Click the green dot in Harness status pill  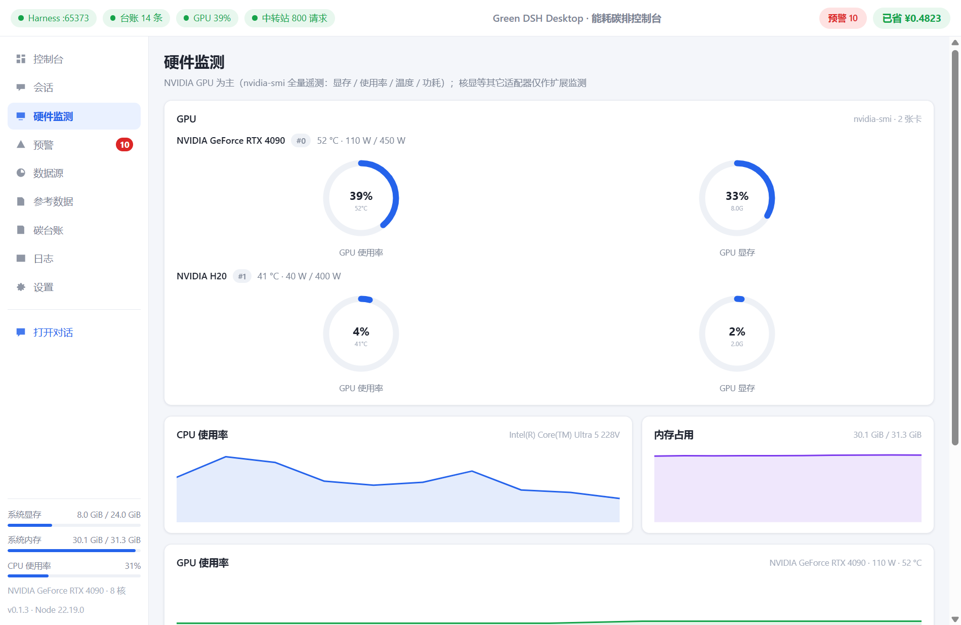[x=21, y=18]
